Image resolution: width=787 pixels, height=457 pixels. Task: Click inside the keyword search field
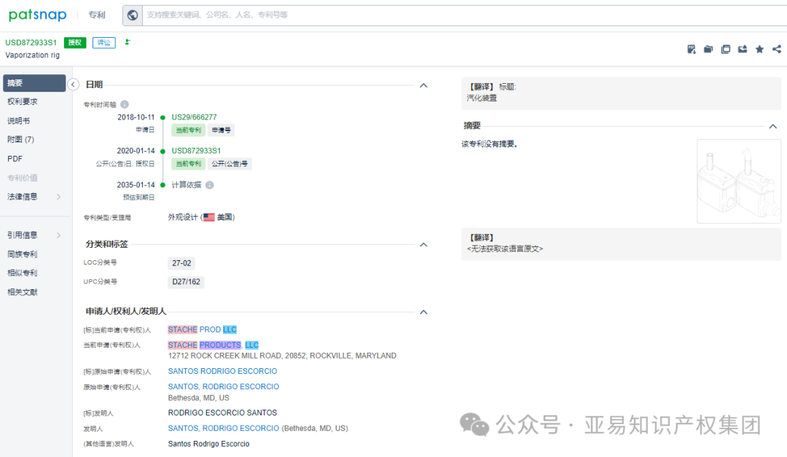point(291,15)
